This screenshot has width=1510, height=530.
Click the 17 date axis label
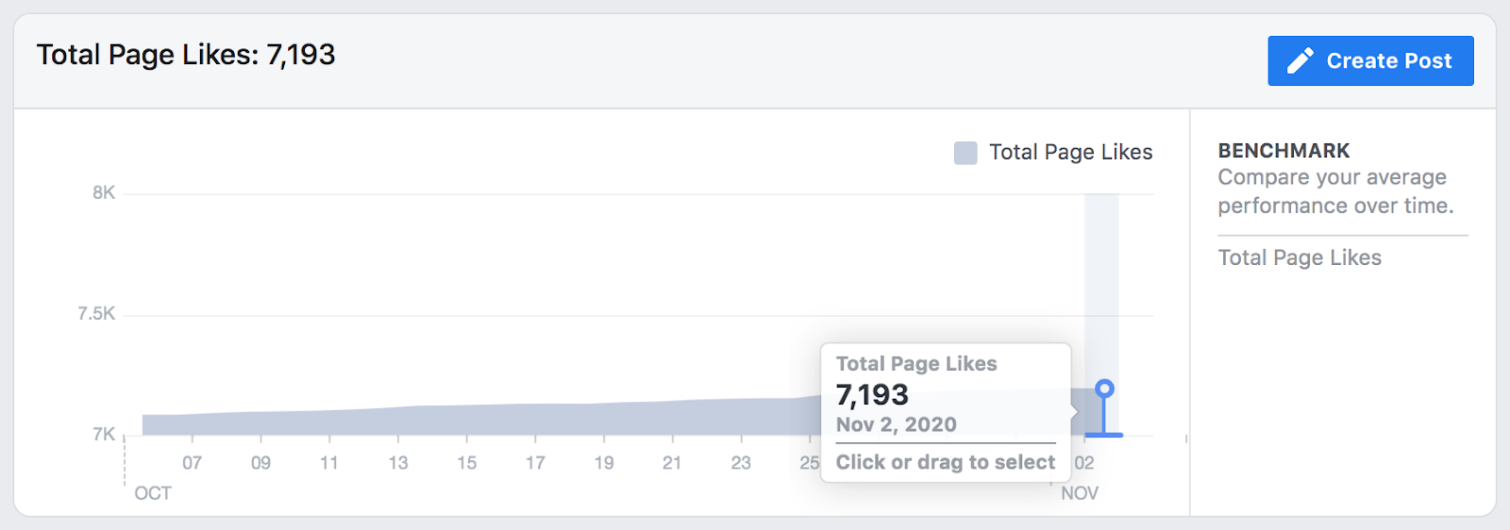click(x=535, y=463)
